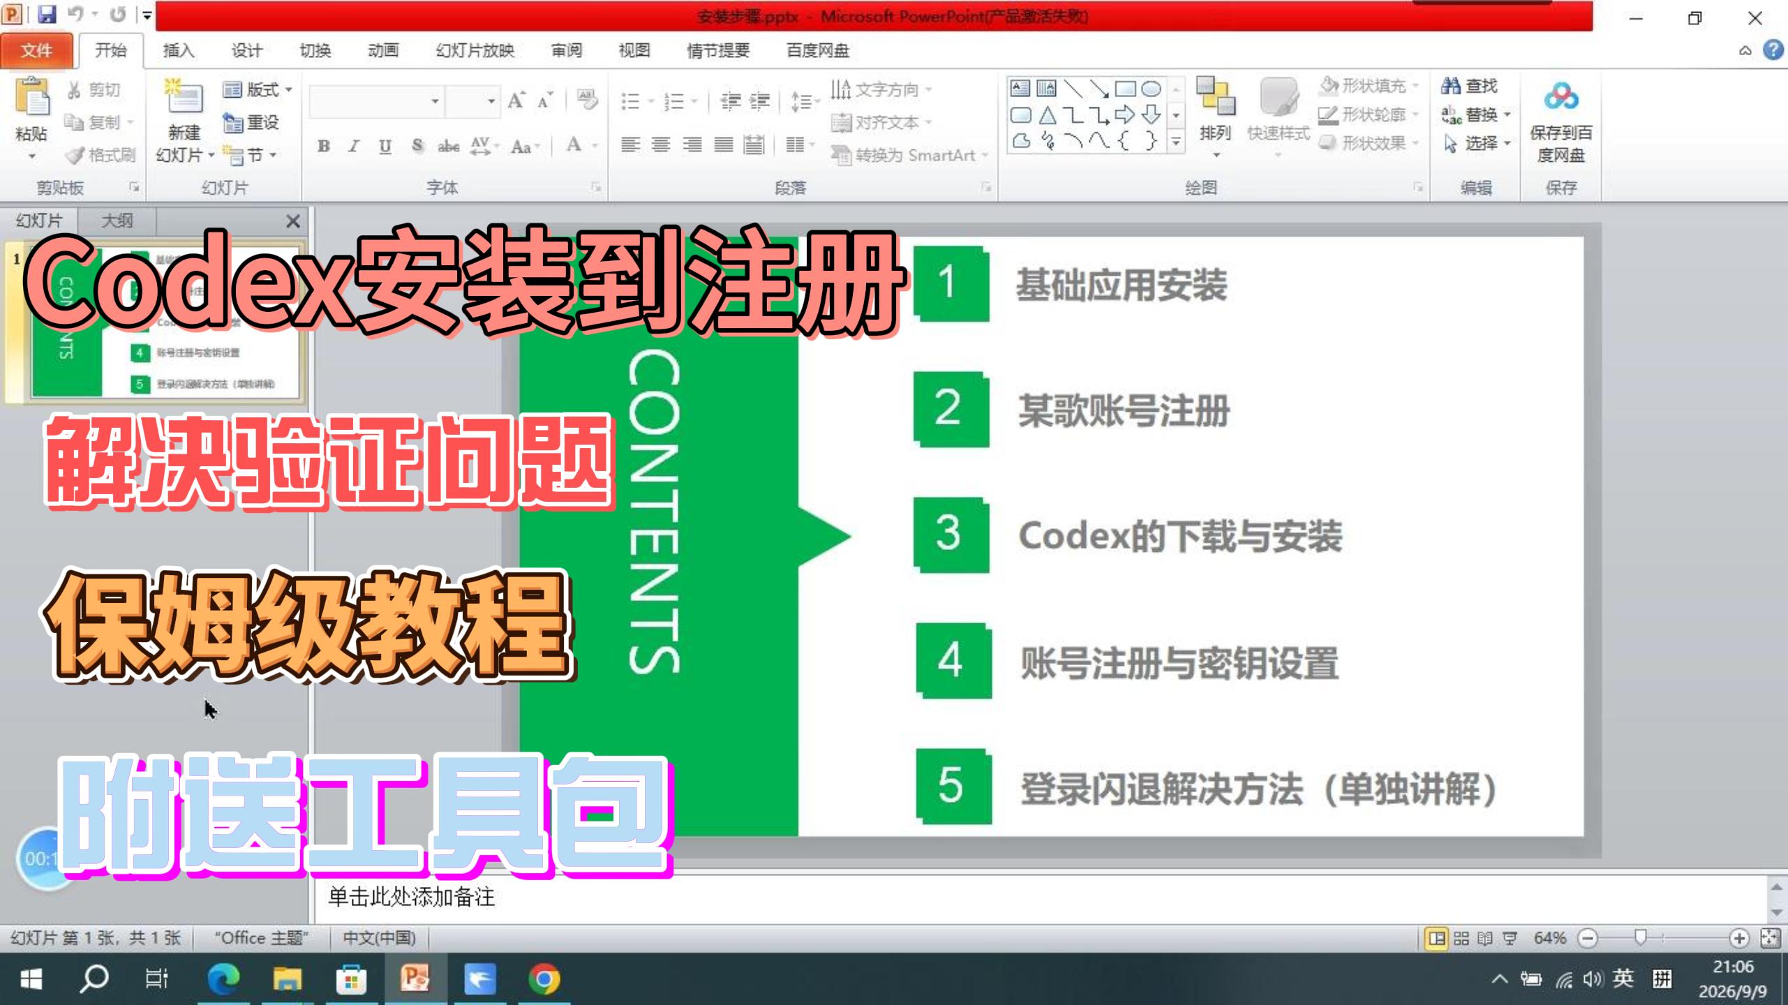
Task: Click the Undo arrow in quick access toolbar
Action: tap(75, 14)
